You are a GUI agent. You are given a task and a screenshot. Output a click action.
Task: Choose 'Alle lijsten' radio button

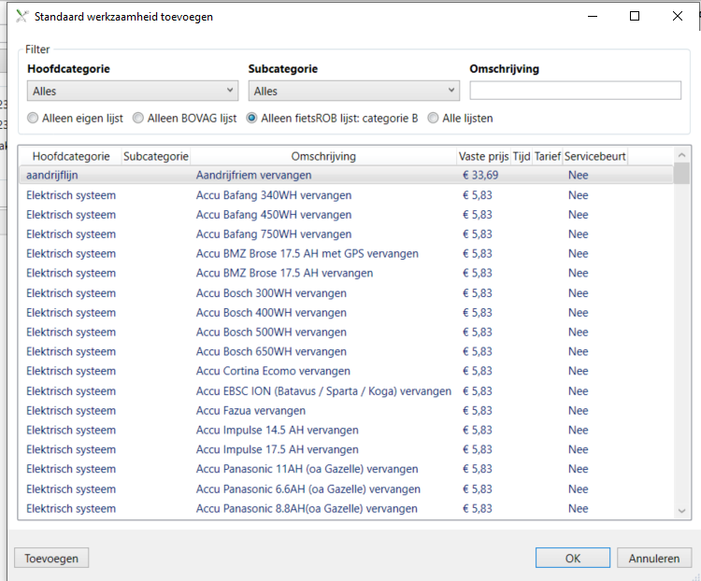click(434, 119)
